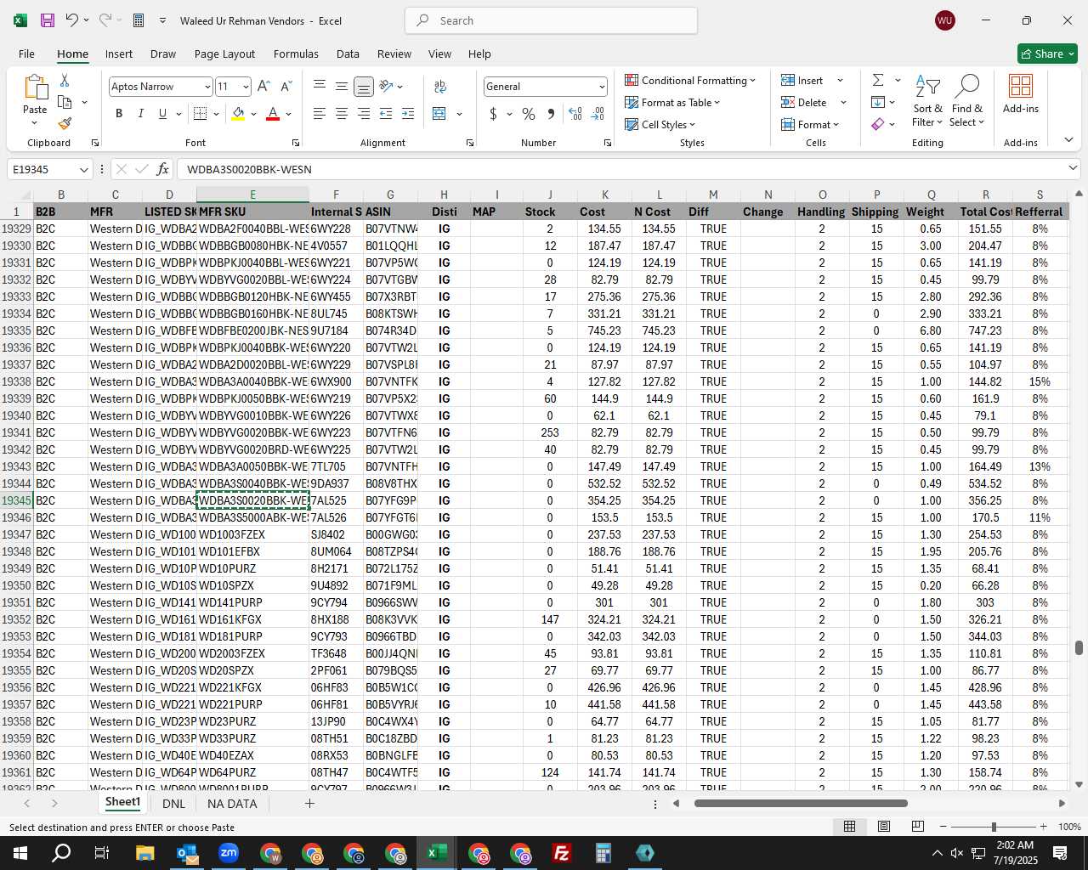This screenshot has width=1088, height=870.
Task: Toggle Underline formatting
Action: click(x=162, y=114)
